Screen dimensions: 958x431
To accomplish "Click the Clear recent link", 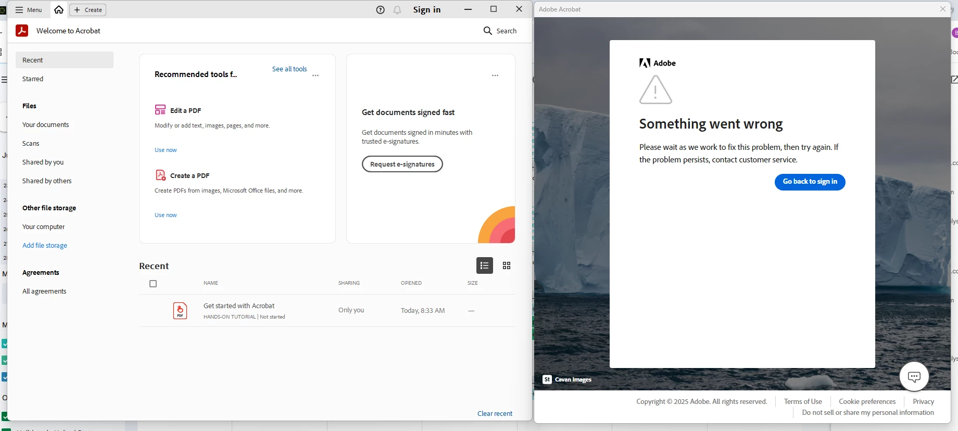I will pos(495,413).
